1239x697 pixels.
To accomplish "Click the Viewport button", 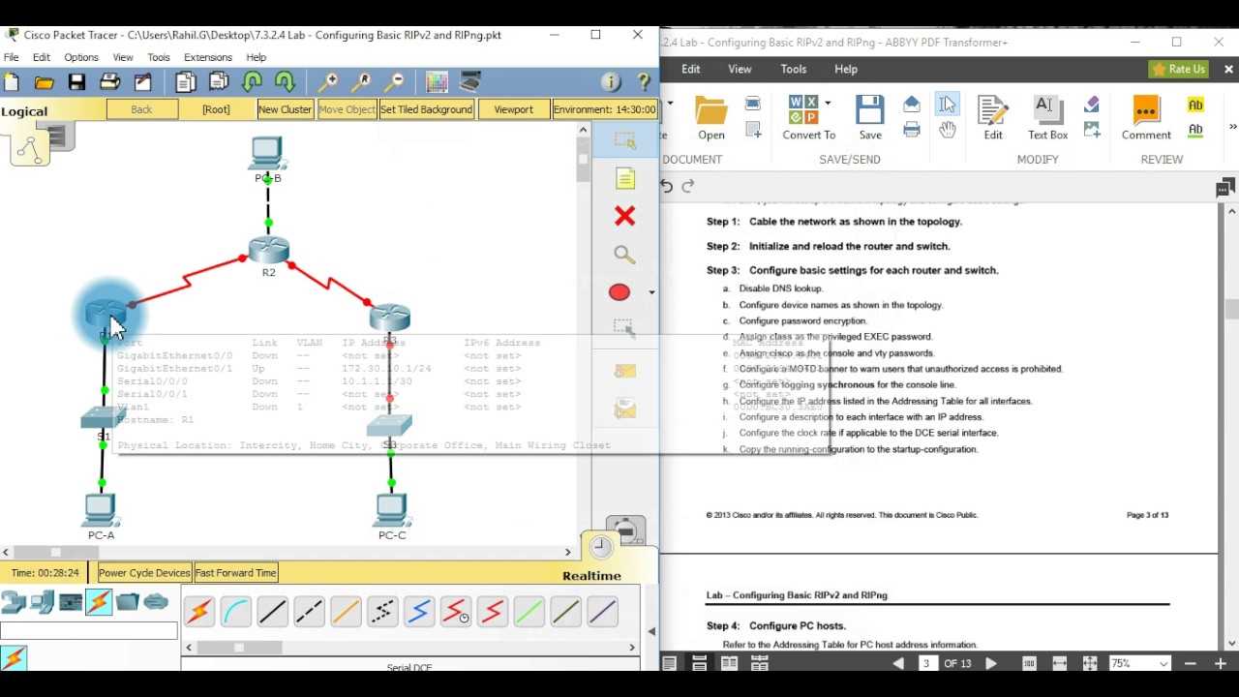I will click(x=513, y=109).
